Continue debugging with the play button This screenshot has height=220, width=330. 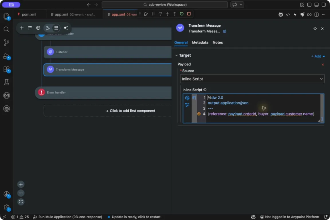tap(146, 14)
